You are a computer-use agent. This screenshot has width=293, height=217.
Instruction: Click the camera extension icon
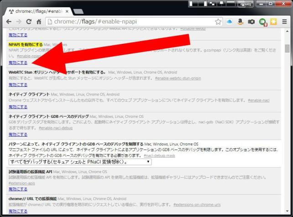coord(251,22)
